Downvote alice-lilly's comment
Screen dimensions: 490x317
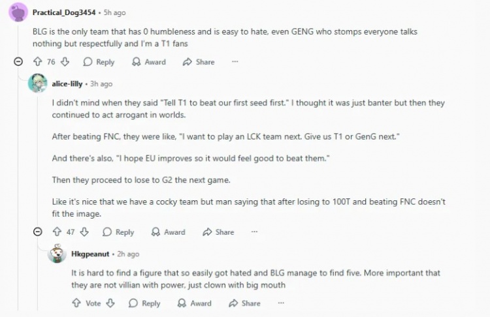point(86,232)
